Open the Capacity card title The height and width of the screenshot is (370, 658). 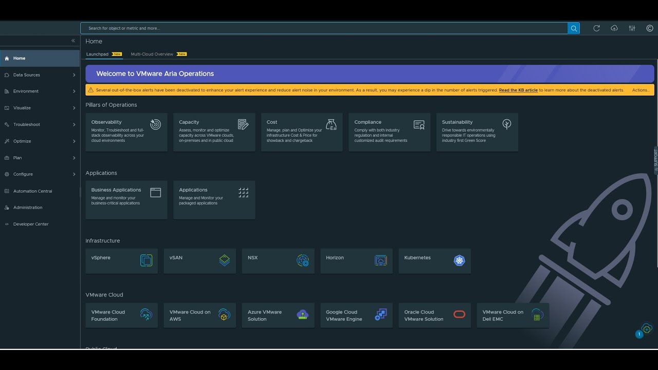pos(189,122)
